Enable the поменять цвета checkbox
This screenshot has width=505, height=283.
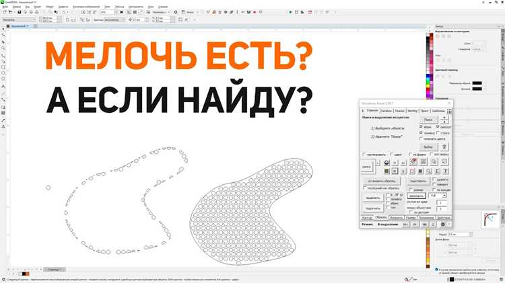(x=421, y=138)
